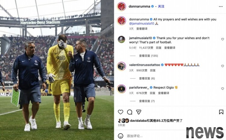This screenshot has width=226, height=140.
Task: Open the davidalaba likes list
Action: click(x=138, y=120)
